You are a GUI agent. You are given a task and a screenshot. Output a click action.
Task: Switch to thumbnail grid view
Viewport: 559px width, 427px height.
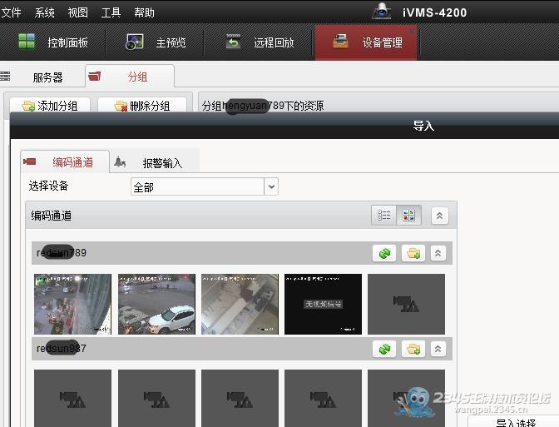click(408, 216)
